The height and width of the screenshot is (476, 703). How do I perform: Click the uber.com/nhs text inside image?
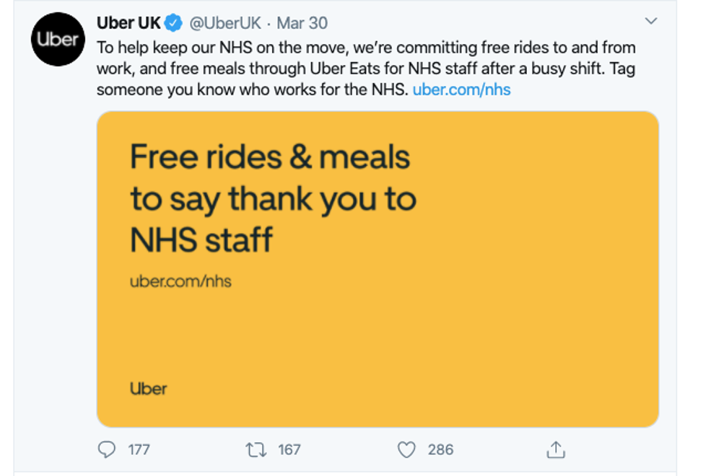click(180, 281)
